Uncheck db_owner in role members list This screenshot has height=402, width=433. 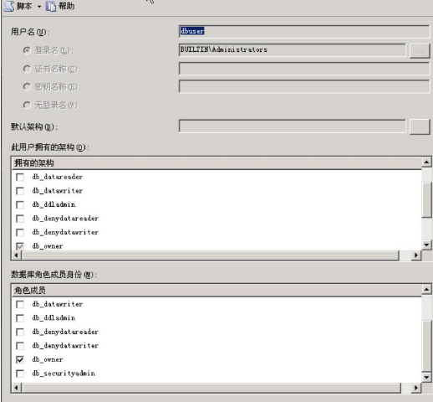20,359
